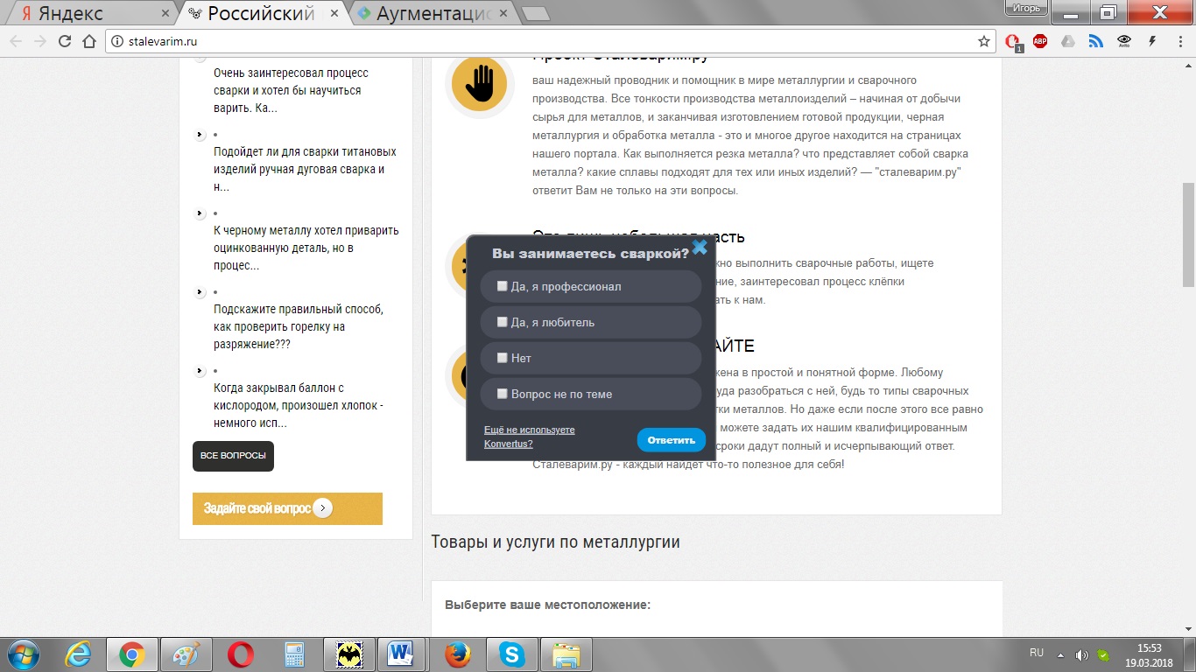
Task: Open The Bat! mail client on the taskbar
Action: tap(349, 654)
